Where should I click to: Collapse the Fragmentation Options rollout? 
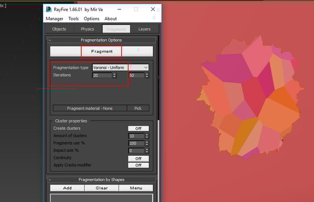tap(50, 40)
